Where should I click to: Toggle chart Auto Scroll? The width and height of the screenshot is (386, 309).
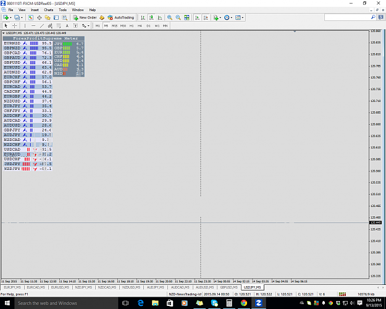[197, 17]
